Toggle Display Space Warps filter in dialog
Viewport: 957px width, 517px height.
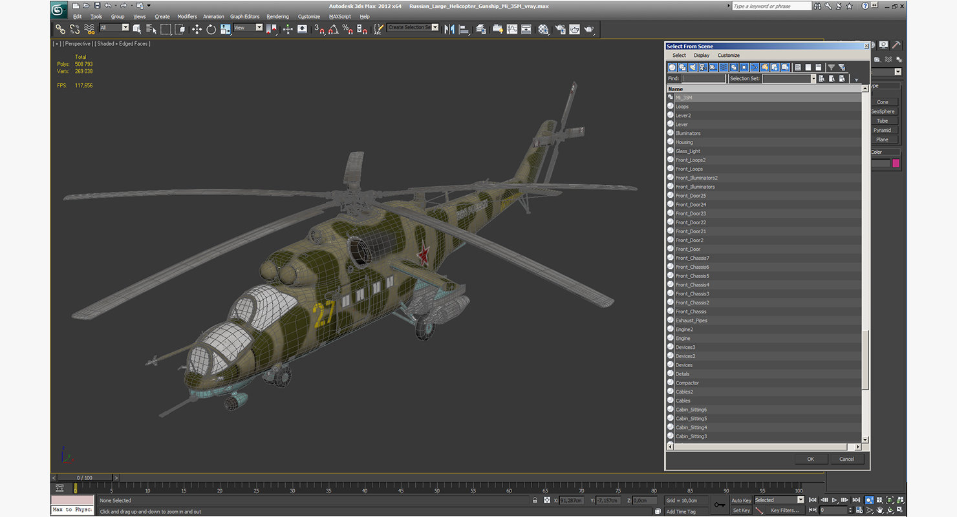tap(724, 67)
